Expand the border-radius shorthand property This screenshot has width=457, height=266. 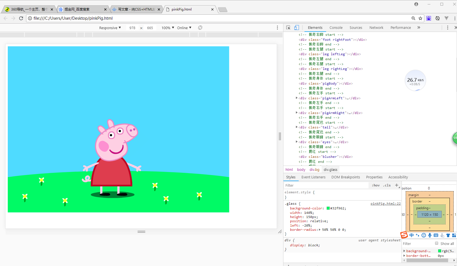(x=319, y=230)
